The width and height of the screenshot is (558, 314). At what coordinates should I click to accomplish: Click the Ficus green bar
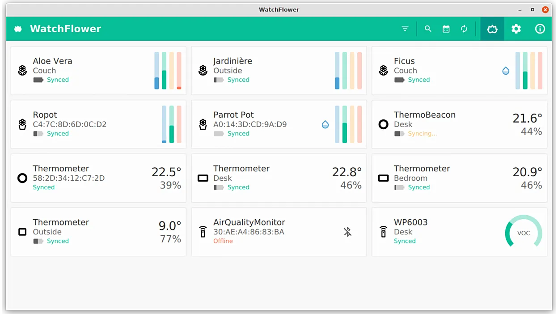coord(525,71)
